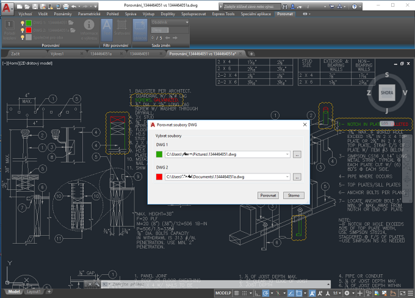Click the command line close X icon
This screenshot has height=298, width=415.
pos(90,284)
